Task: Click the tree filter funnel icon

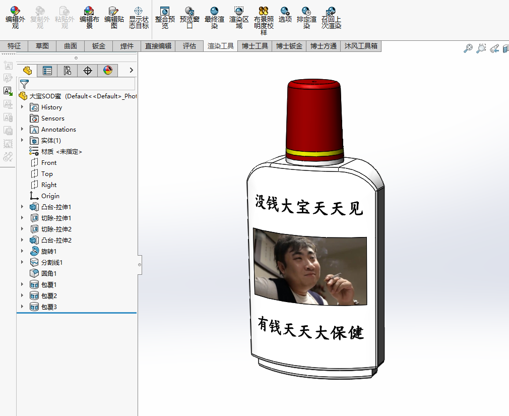Action: point(24,84)
